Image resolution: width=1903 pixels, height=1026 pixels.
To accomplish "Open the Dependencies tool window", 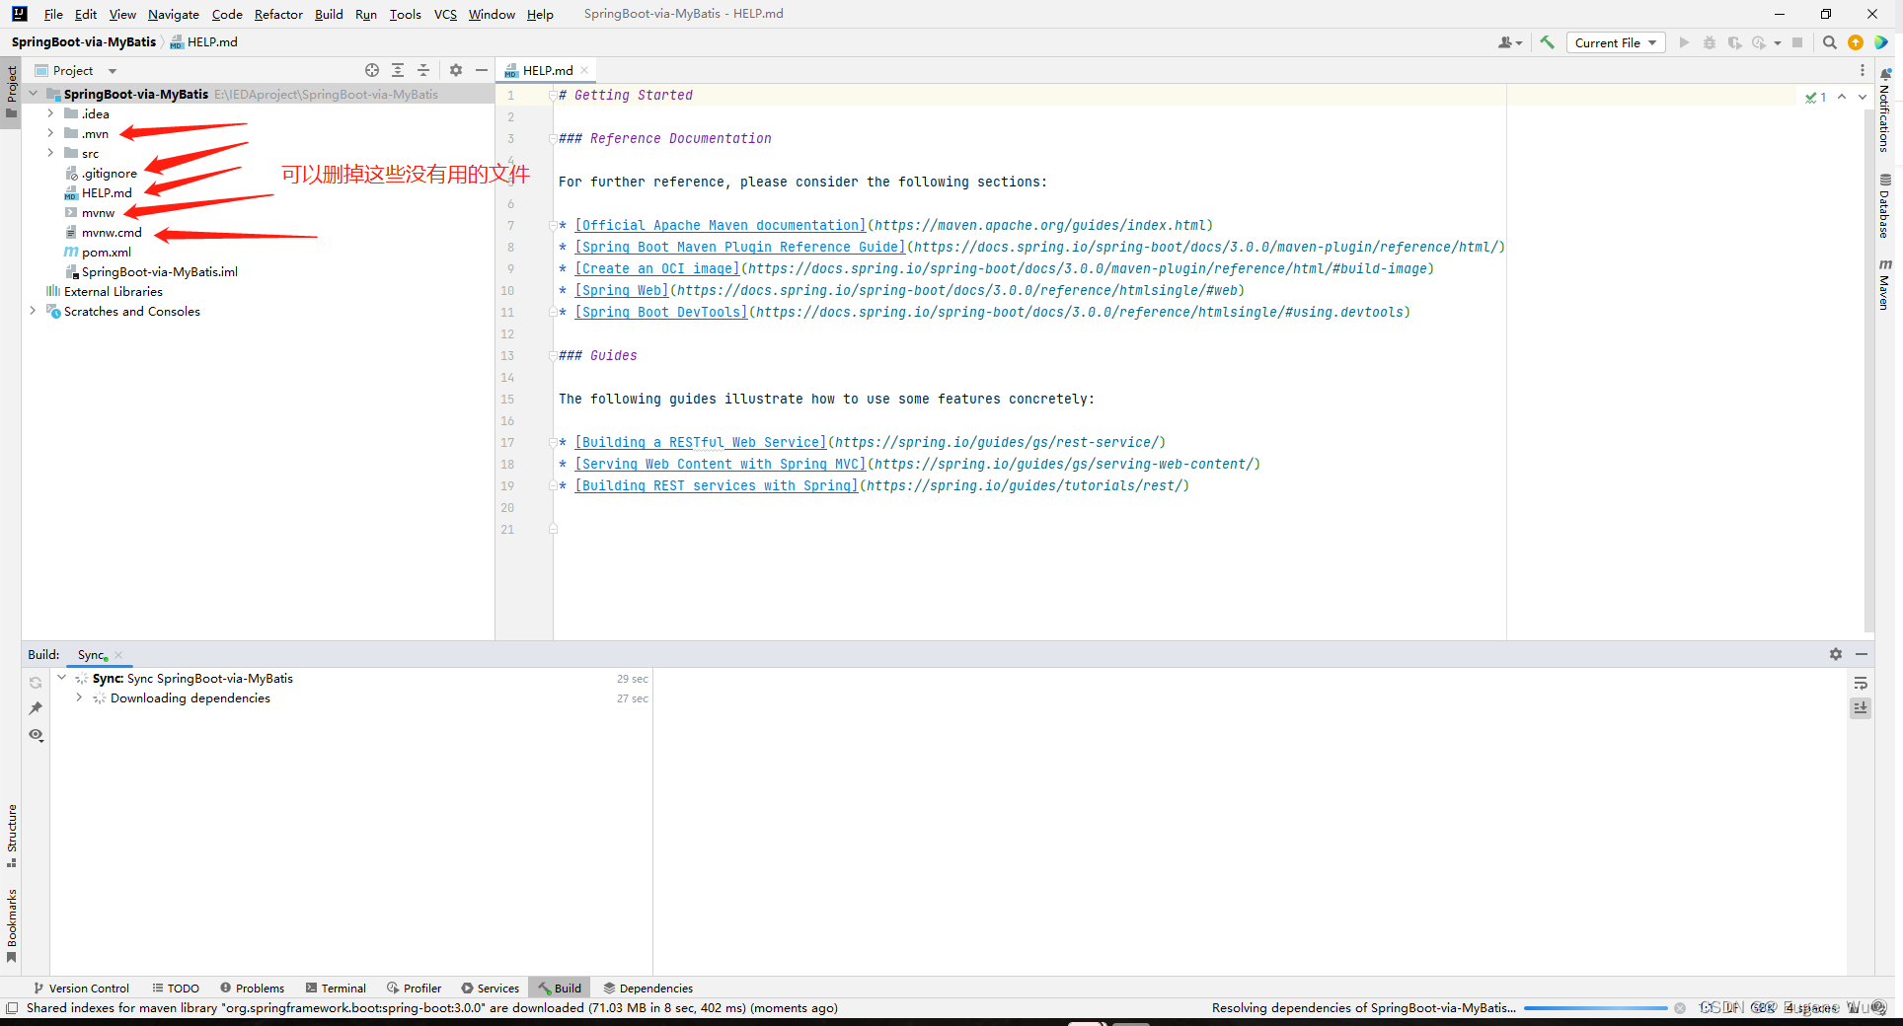I will click(x=648, y=988).
